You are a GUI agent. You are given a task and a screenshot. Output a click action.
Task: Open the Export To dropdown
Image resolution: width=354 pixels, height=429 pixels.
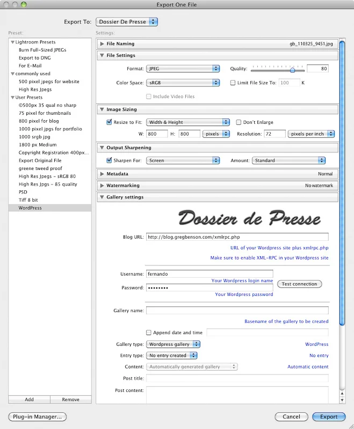tap(127, 22)
